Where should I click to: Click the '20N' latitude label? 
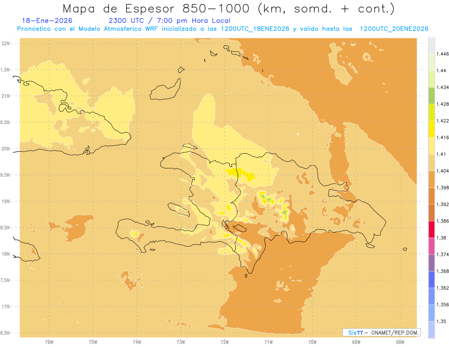(5, 149)
